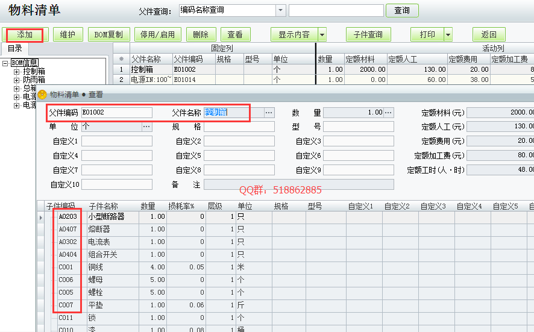Switch to the 目录 tab

point(15,49)
